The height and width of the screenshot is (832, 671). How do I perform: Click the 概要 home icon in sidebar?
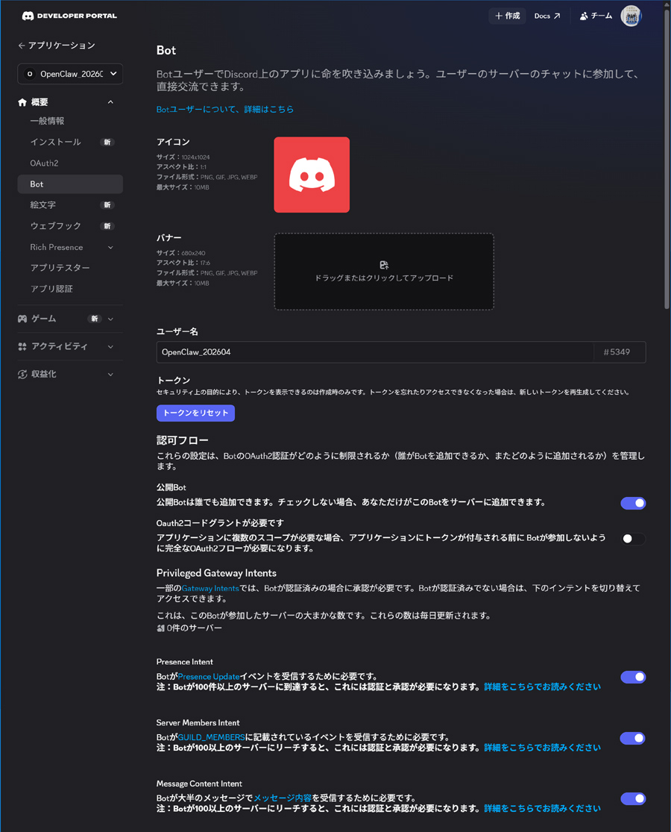tap(22, 101)
